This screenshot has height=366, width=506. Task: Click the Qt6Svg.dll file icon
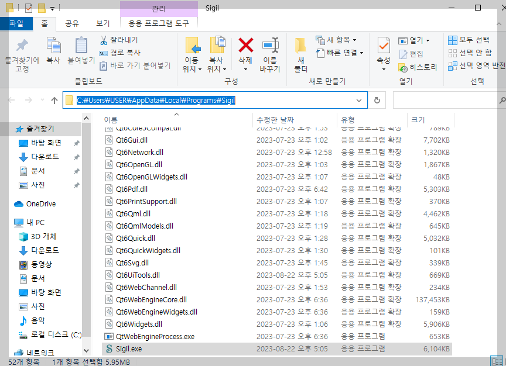109,263
